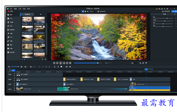Click the blue properties button at the top right
Screen dimensions: 177x112
pyautogui.click(x=174, y=11)
